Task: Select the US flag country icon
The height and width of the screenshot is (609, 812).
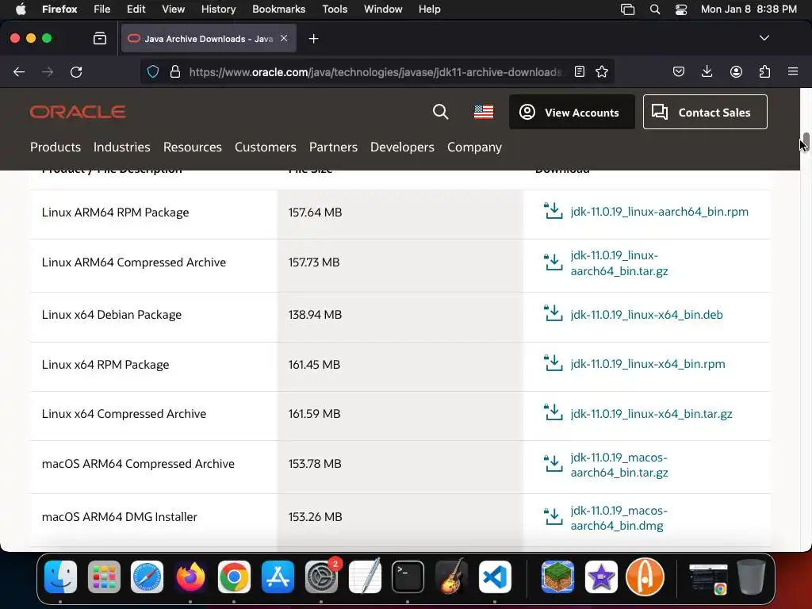Action: tap(484, 112)
